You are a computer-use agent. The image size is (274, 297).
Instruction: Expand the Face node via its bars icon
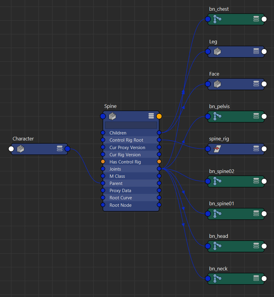click(256, 84)
